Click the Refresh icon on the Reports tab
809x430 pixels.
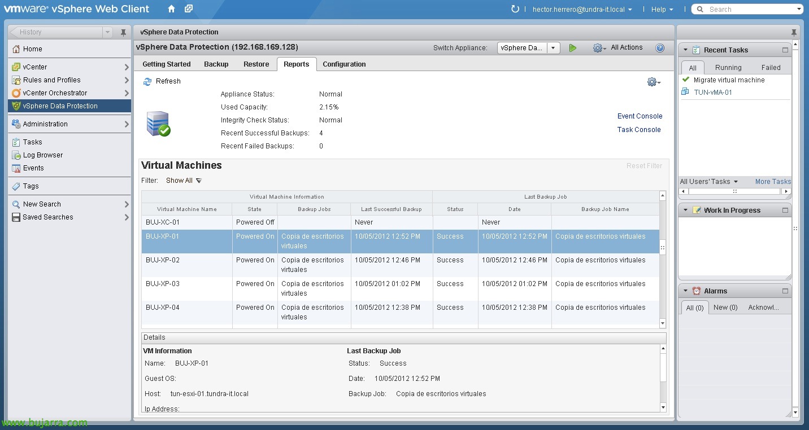(x=147, y=81)
